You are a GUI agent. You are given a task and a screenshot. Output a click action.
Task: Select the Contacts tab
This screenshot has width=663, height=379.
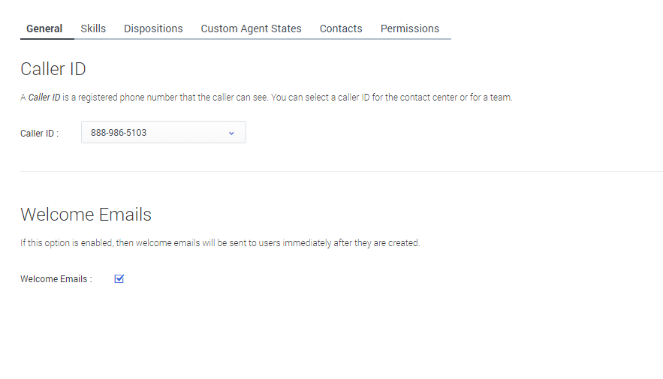(x=341, y=29)
